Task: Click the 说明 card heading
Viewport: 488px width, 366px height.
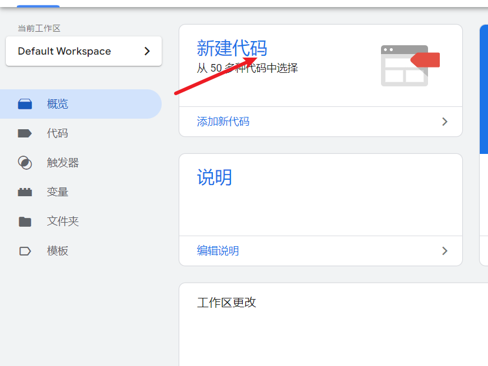Action: click(x=215, y=177)
